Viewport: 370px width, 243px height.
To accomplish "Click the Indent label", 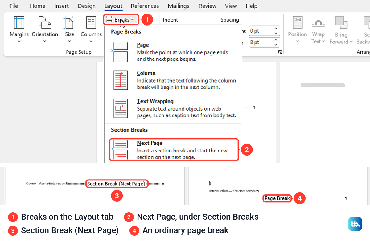I will point(171,20).
